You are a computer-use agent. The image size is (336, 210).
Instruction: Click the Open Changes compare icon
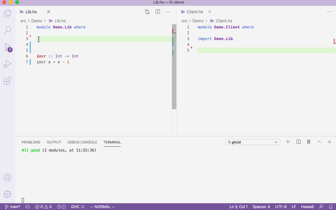[147, 12]
